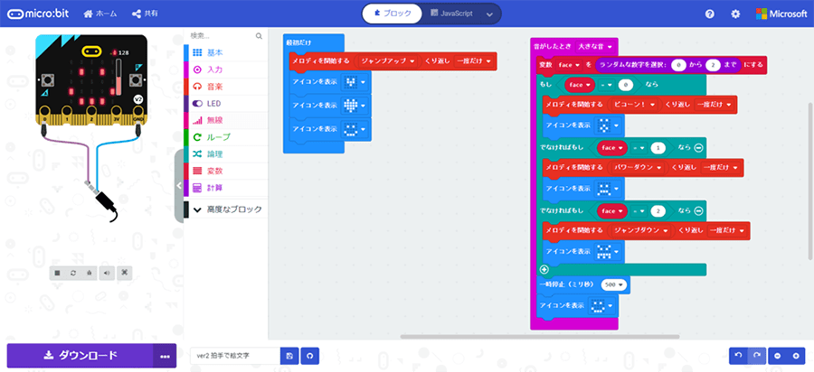Restart the simulator
814x372 pixels.
74,273
